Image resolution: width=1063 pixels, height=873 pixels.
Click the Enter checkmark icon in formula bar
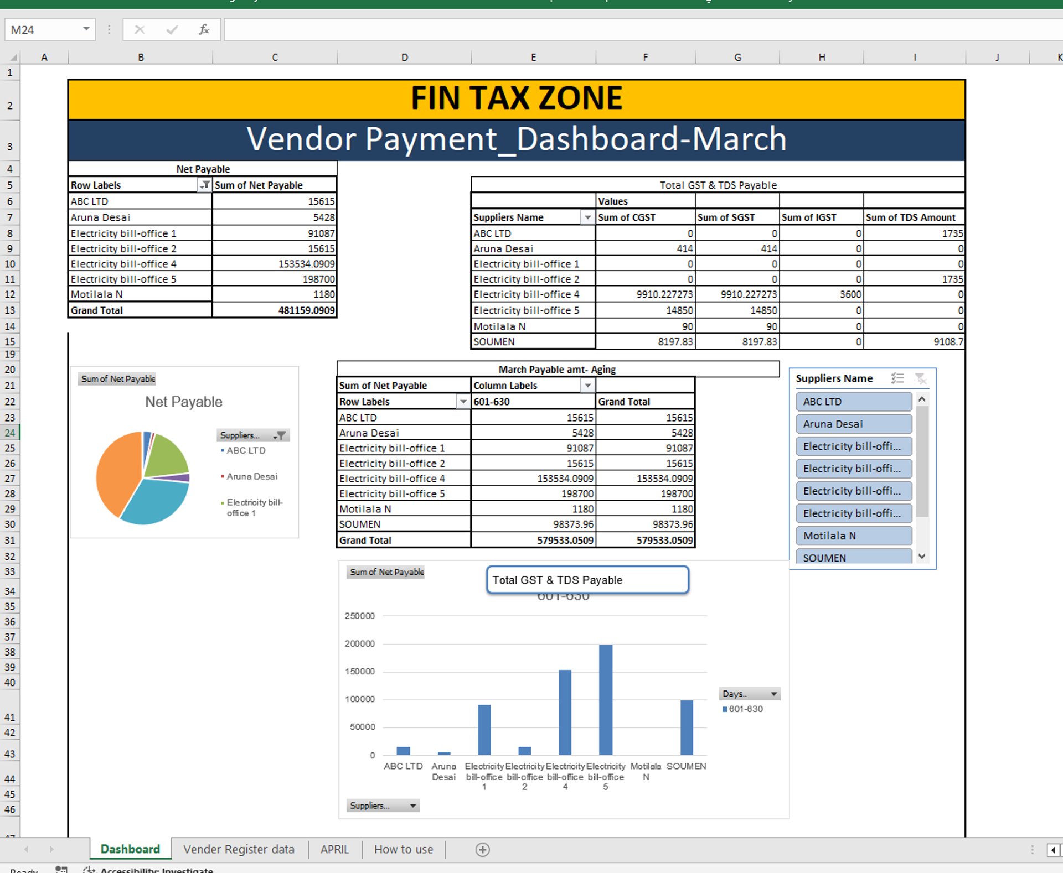click(172, 30)
